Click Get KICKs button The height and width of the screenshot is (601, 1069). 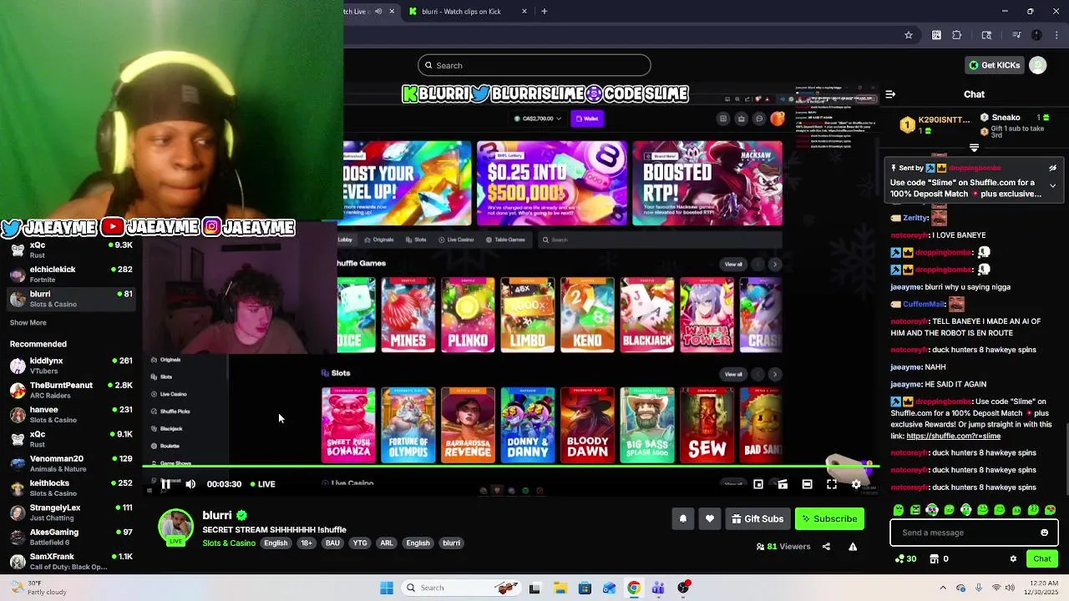point(994,65)
